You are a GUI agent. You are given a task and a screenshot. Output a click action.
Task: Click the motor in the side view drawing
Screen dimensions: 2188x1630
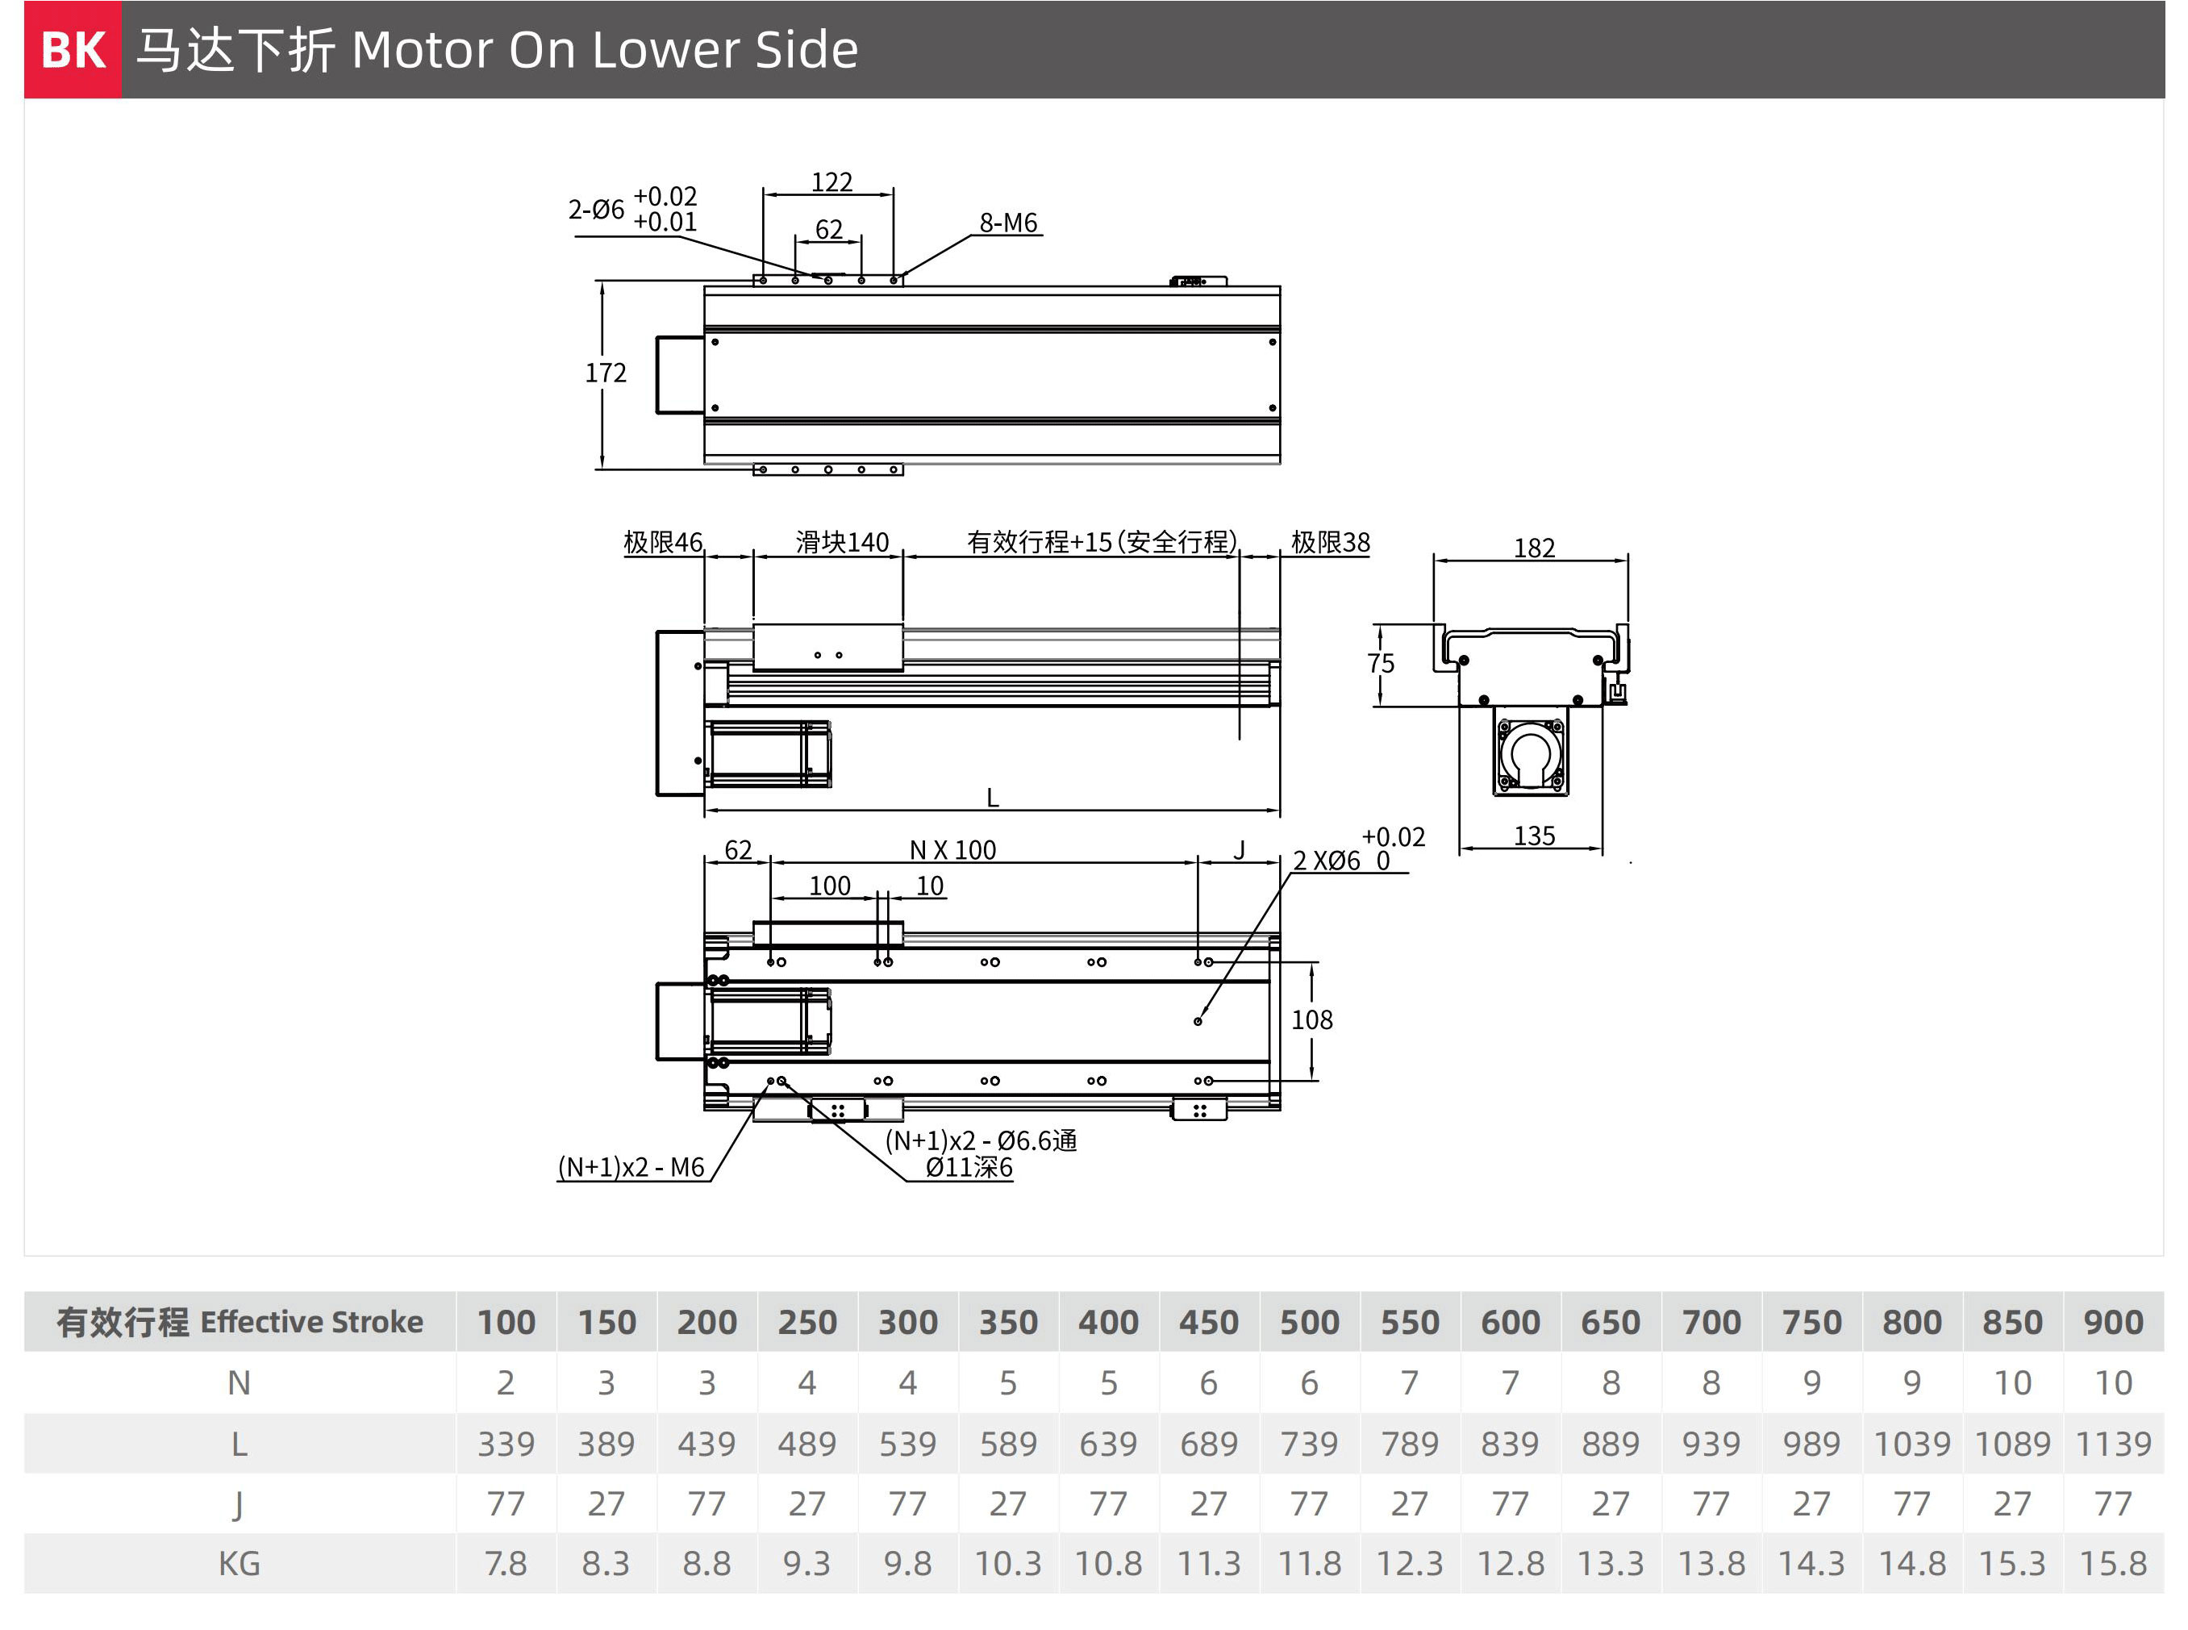(x=769, y=754)
